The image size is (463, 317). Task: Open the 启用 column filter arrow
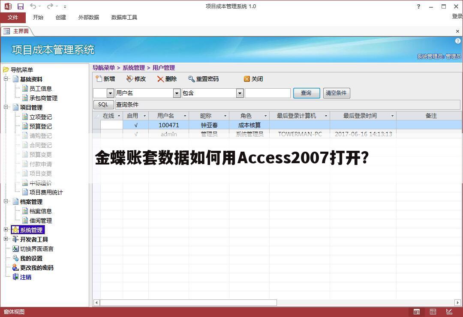tap(144, 116)
